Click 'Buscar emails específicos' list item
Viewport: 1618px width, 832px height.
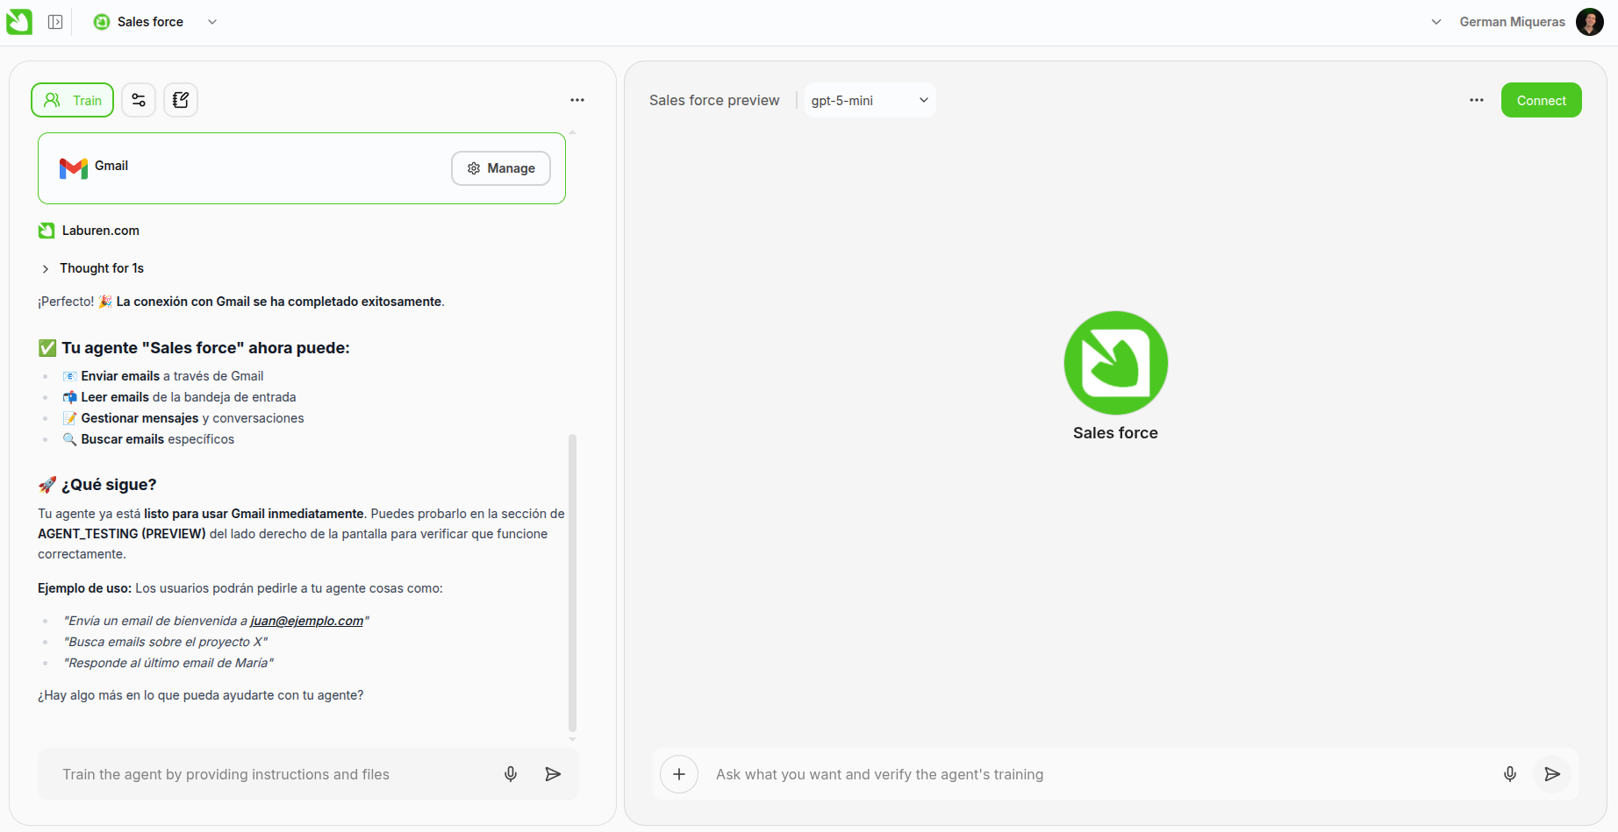pos(148,439)
